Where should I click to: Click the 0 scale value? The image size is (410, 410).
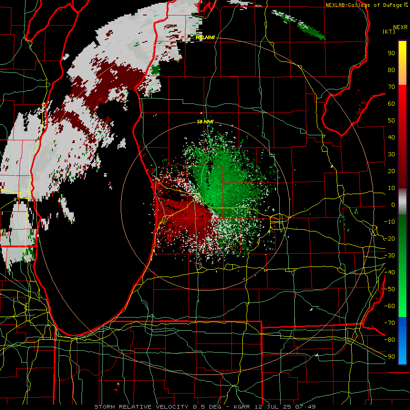point(393,205)
